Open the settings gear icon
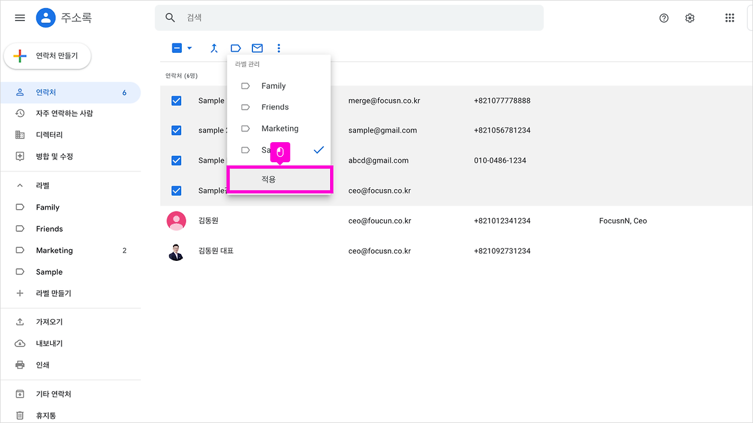 pos(690,18)
